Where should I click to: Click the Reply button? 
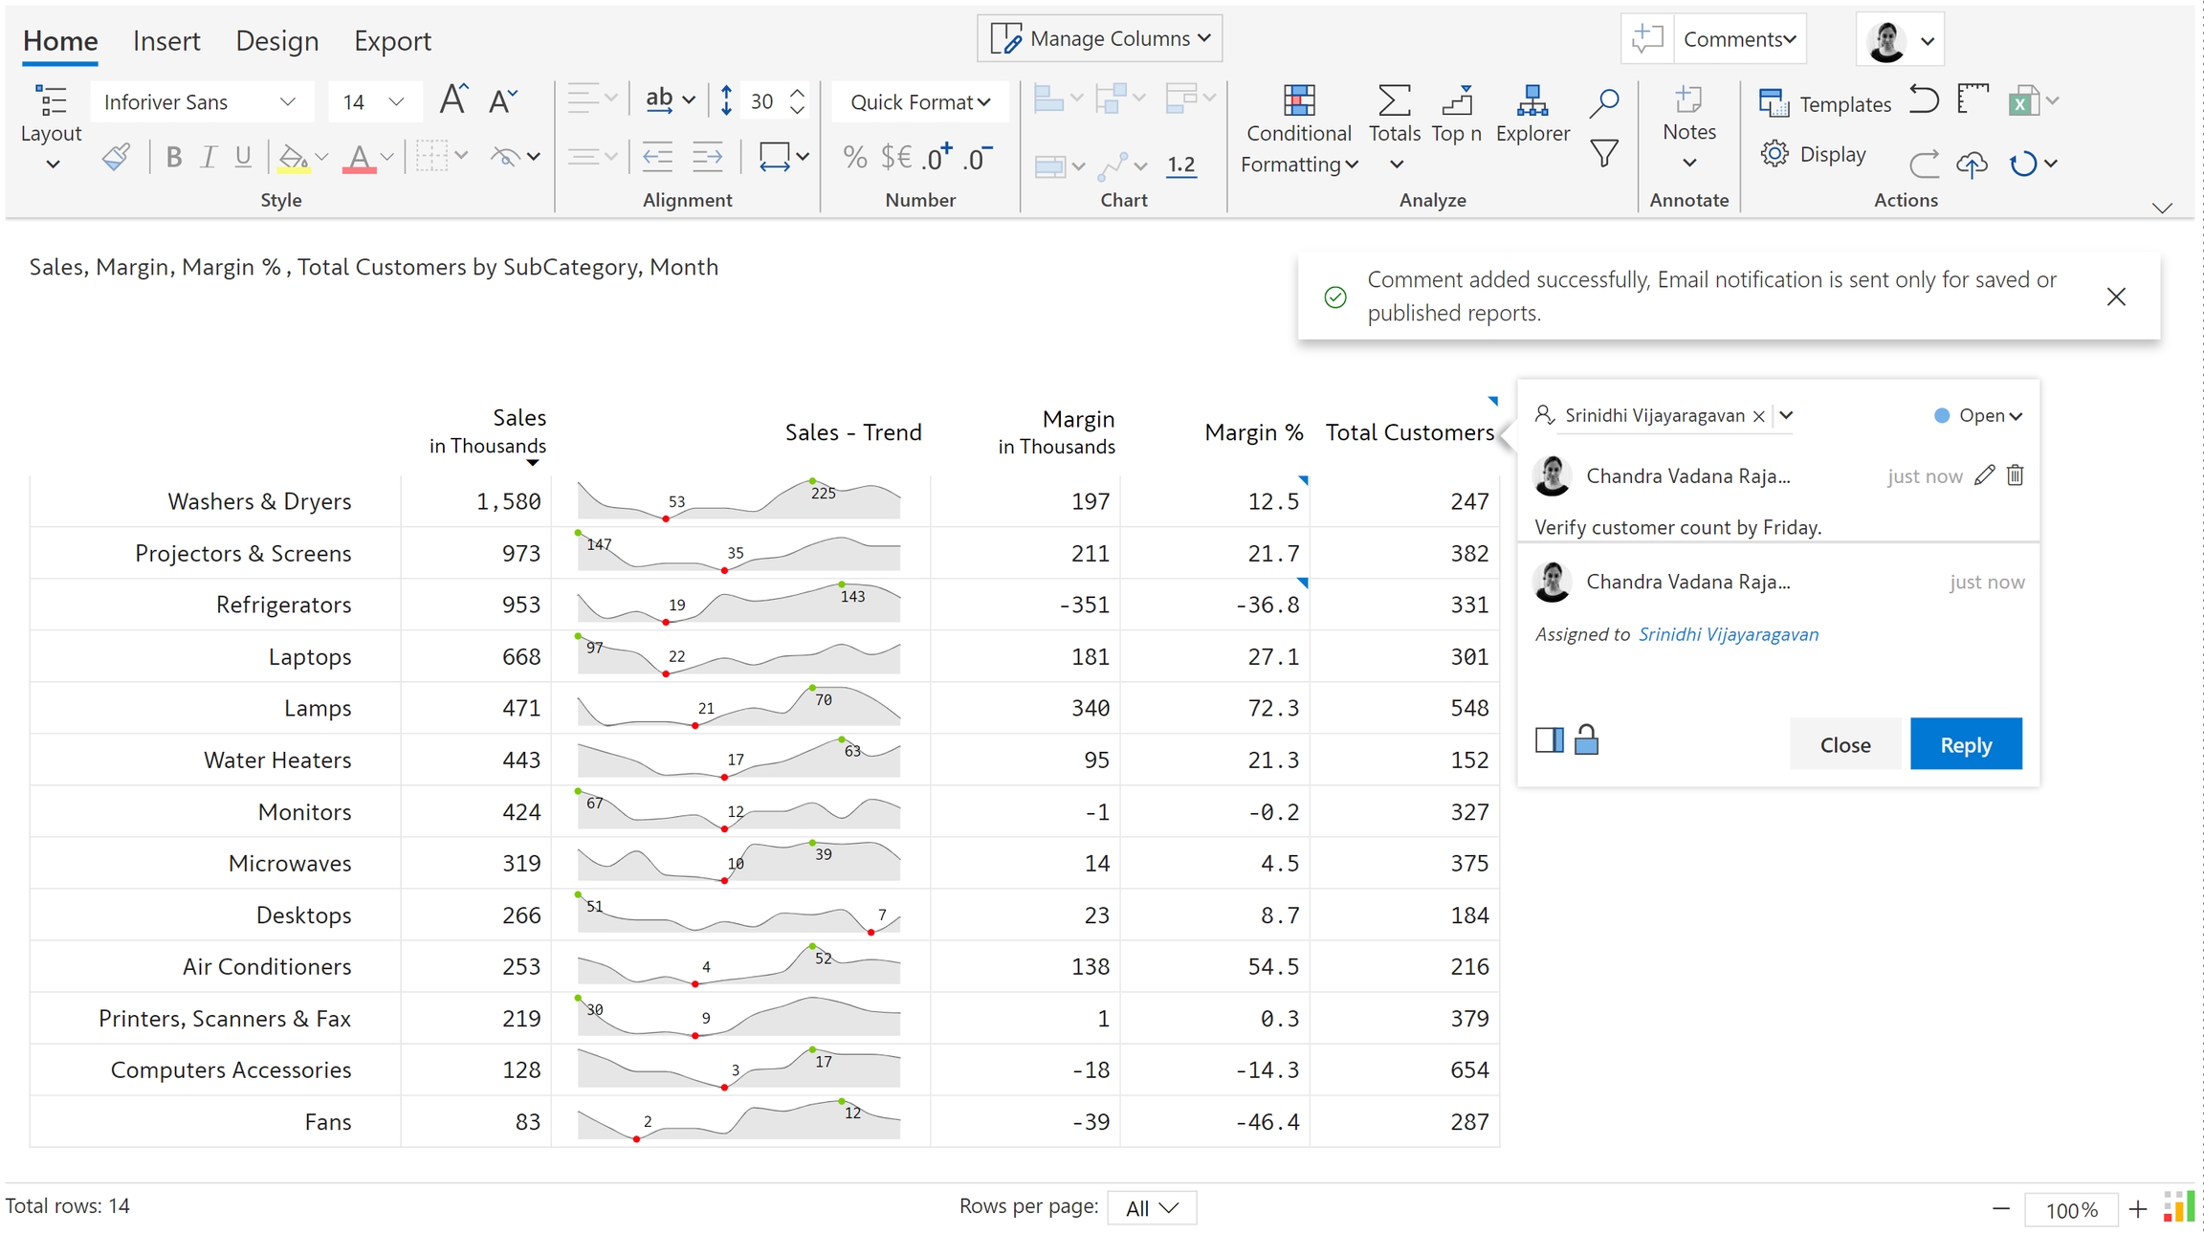tap(1965, 744)
